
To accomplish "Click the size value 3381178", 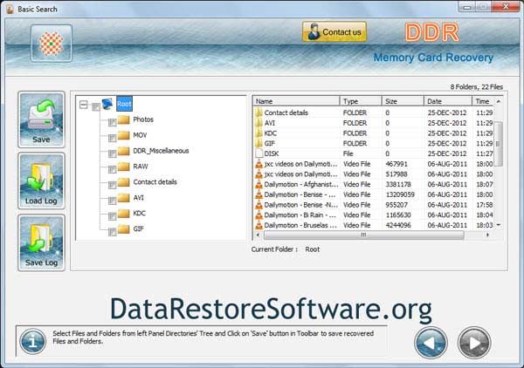I will 398,184.
